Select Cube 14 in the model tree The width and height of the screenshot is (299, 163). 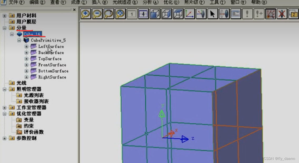coord(32,34)
